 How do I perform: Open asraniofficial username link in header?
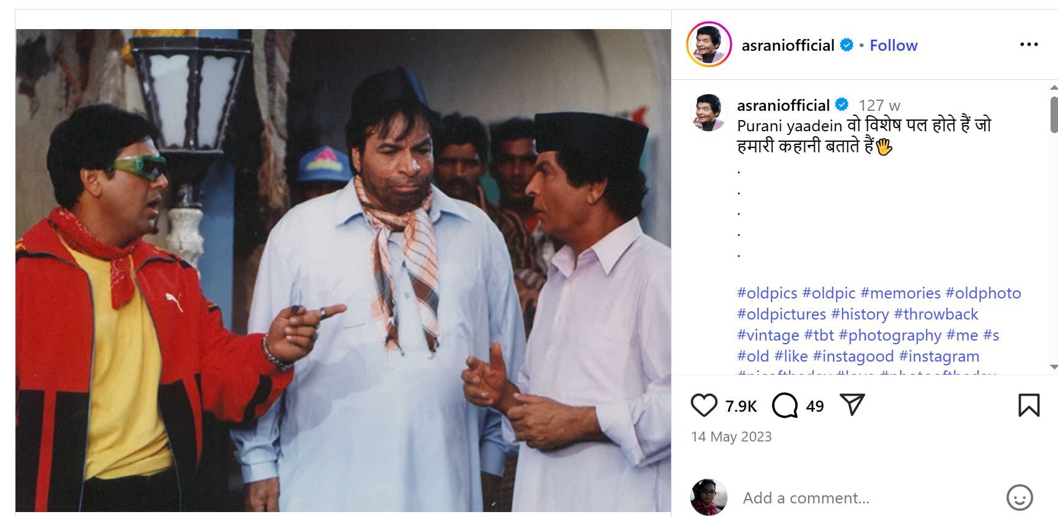click(x=788, y=45)
